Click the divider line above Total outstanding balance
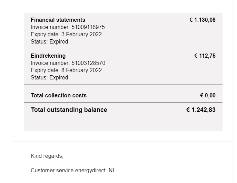 click(123, 103)
